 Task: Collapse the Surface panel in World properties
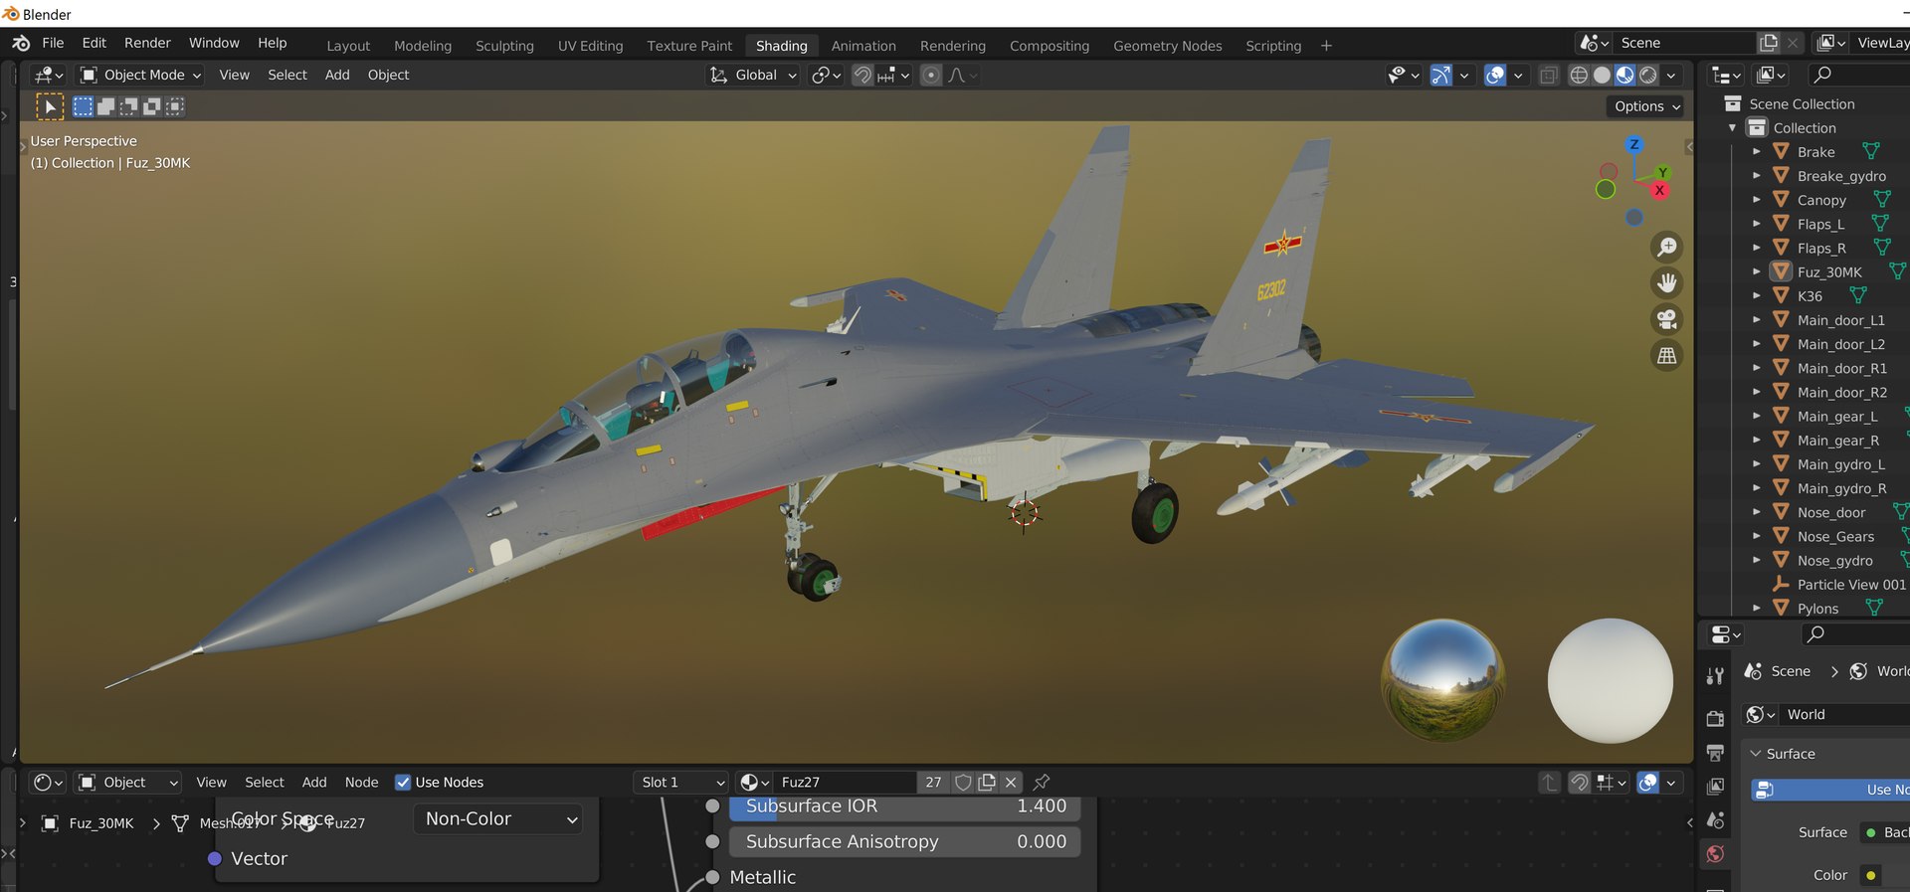1756,754
